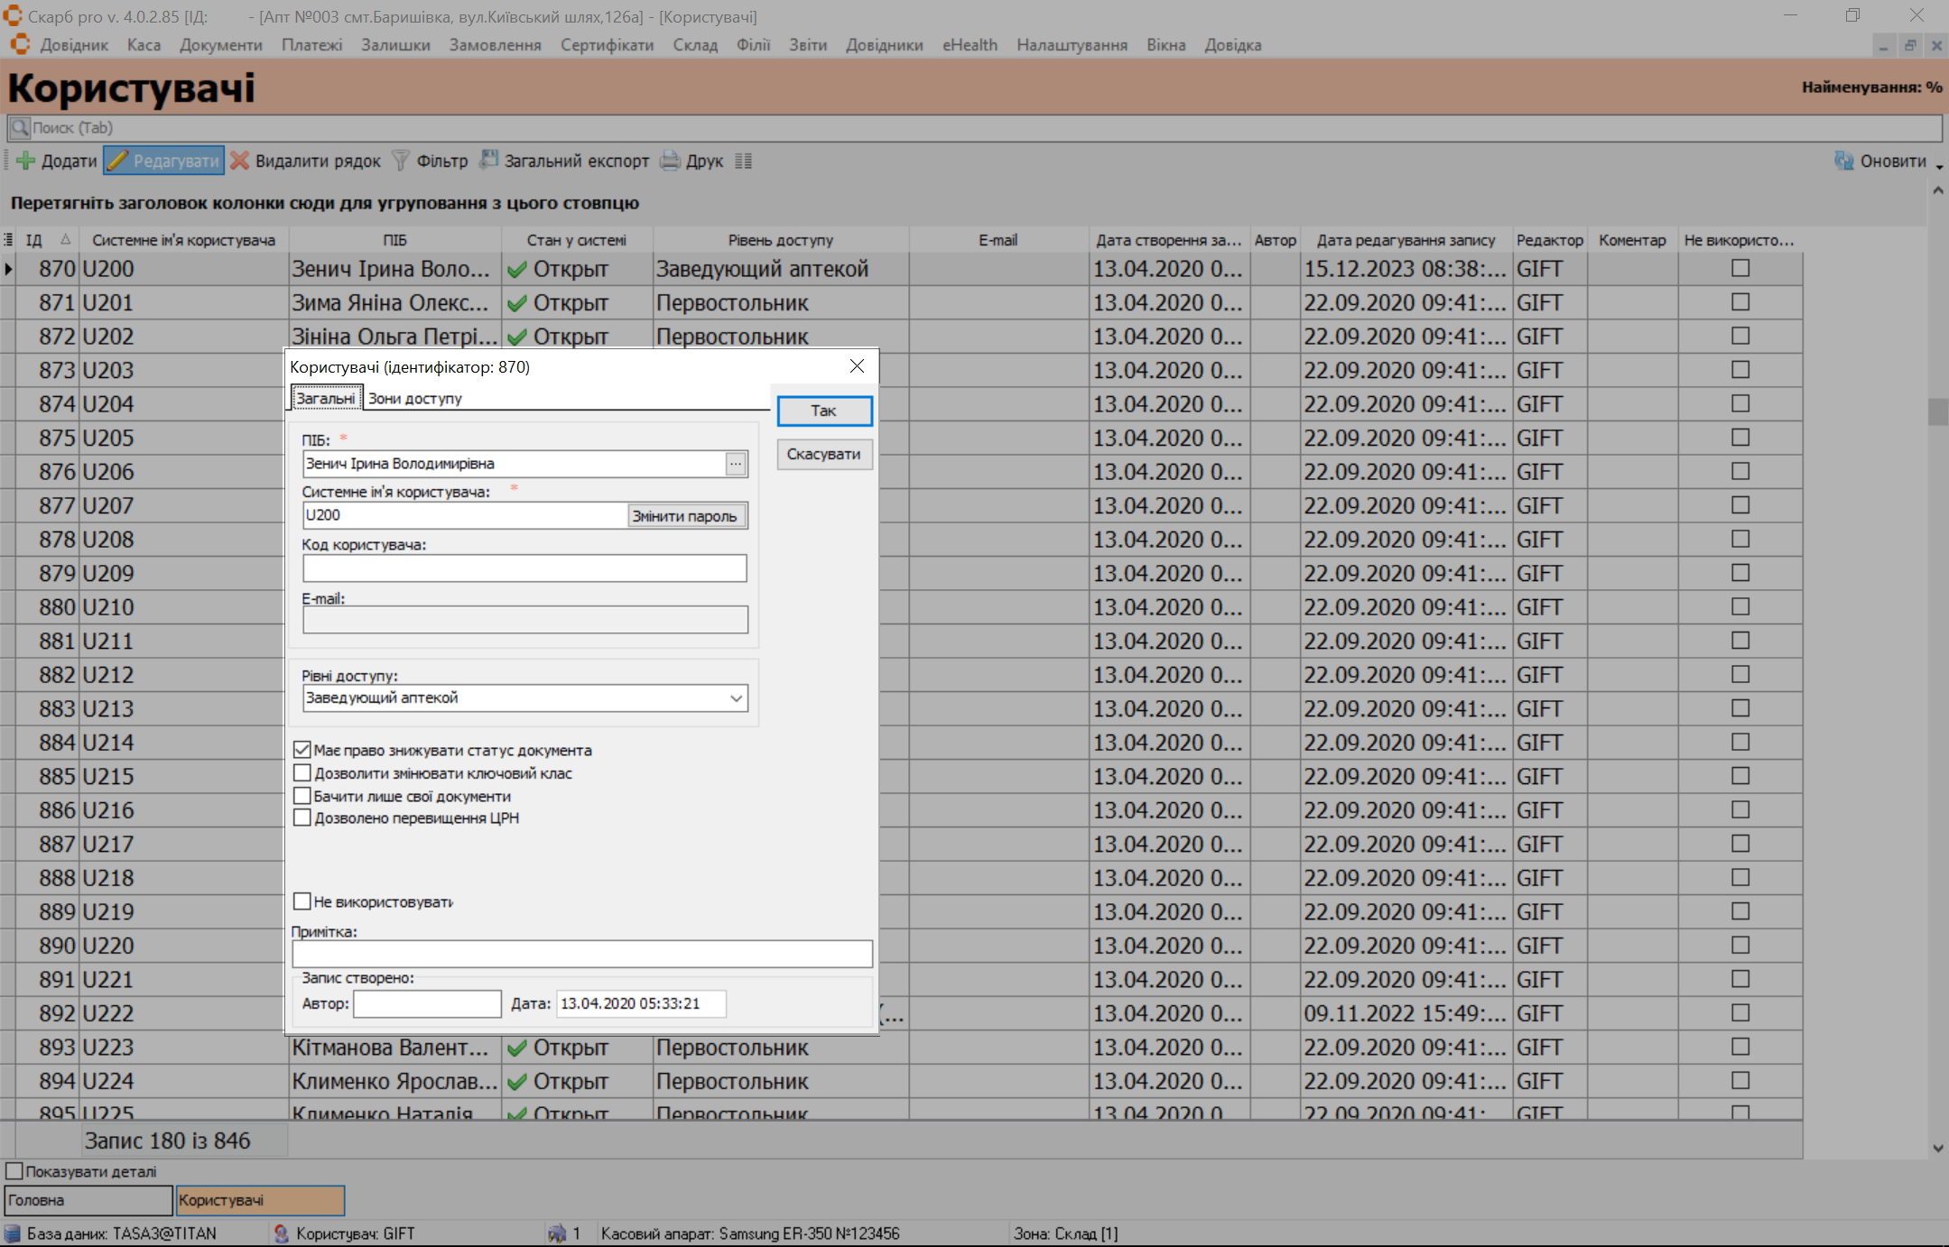Click into Код користувача input field
The width and height of the screenshot is (1949, 1247).
click(524, 568)
